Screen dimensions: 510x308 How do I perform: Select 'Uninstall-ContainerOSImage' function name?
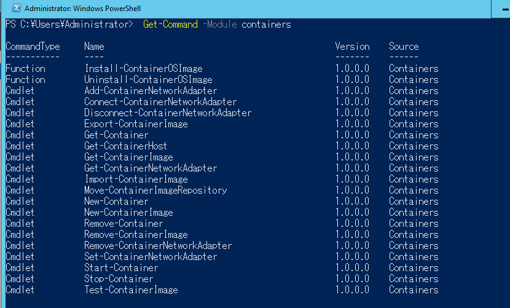[148, 80]
